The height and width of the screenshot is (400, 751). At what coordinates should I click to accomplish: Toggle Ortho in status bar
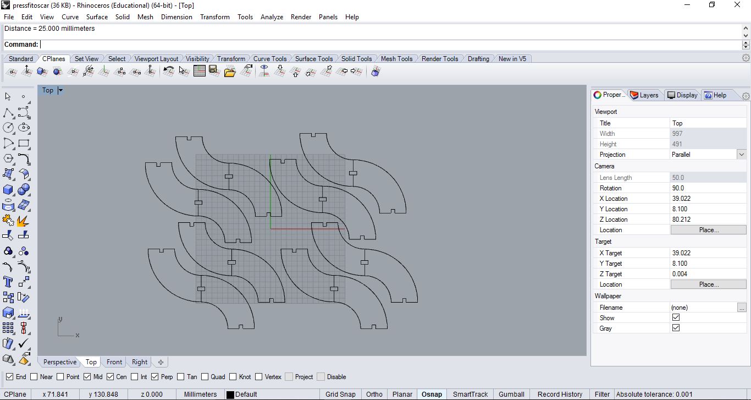coord(374,394)
